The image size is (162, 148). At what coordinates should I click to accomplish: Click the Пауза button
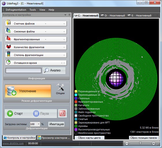44,114
